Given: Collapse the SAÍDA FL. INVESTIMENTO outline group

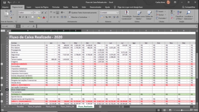Looking at the screenshot, I should (2, 85).
